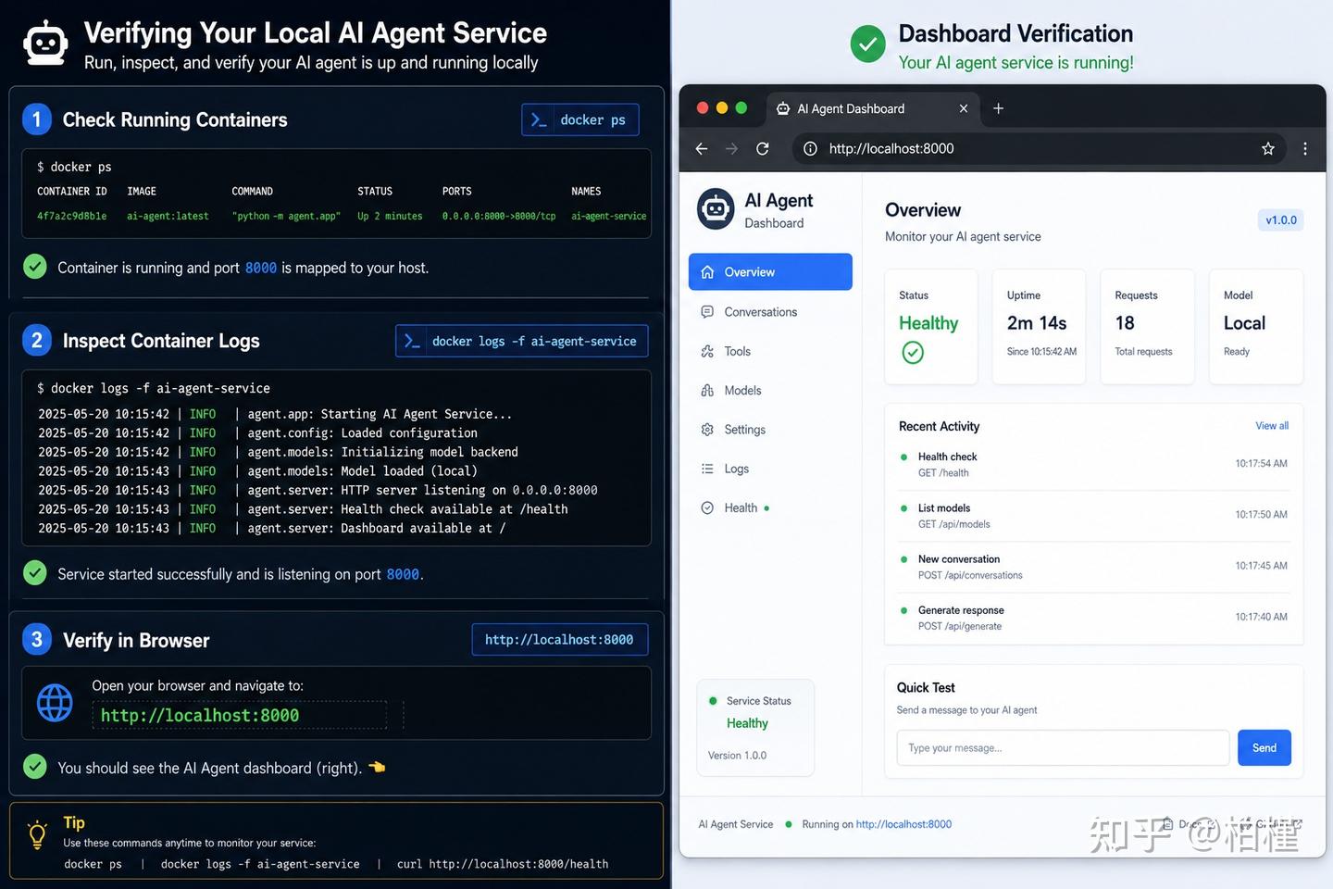The width and height of the screenshot is (1333, 889).
Task: Open the Health sidebar page
Action: pyautogui.click(x=770, y=507)
